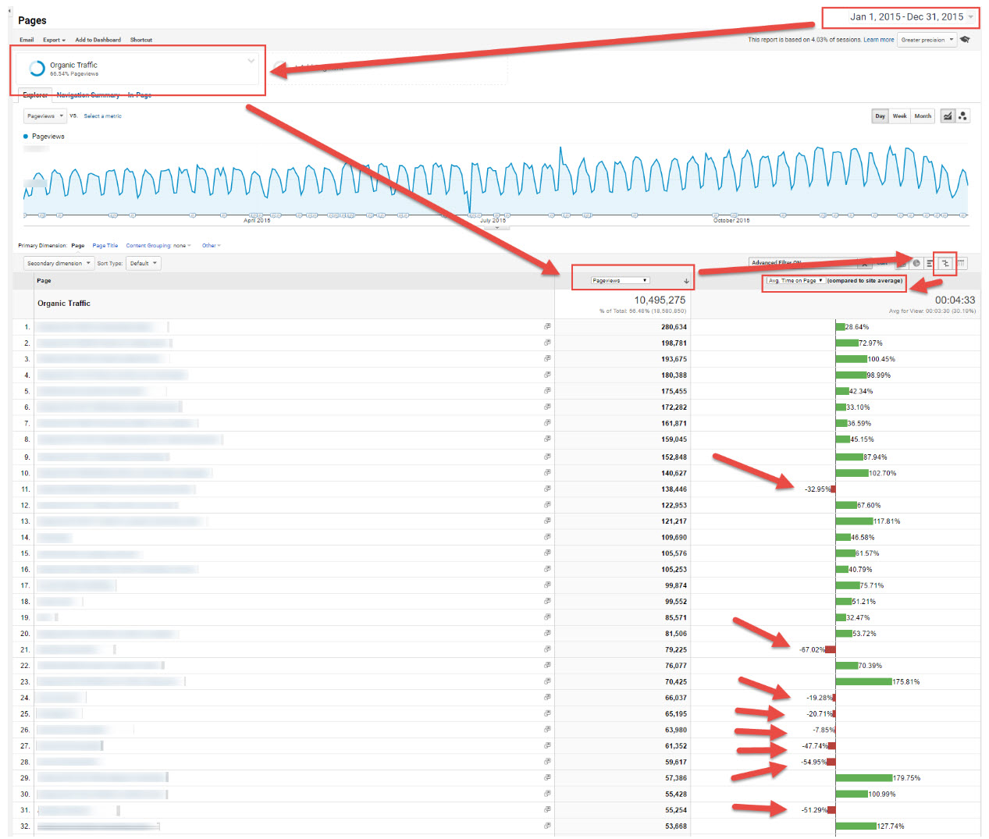Set graph interval to Month
The height and width of the screenshot is (839, 989).
pyautogui.click(x=923, y=116)
